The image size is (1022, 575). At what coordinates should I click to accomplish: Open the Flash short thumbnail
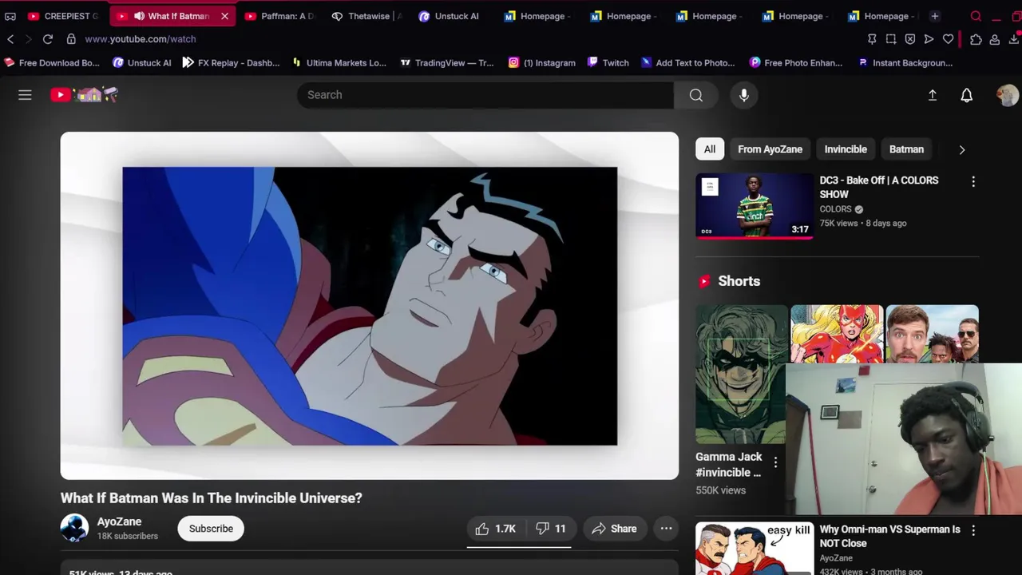(x=837, y=334)
